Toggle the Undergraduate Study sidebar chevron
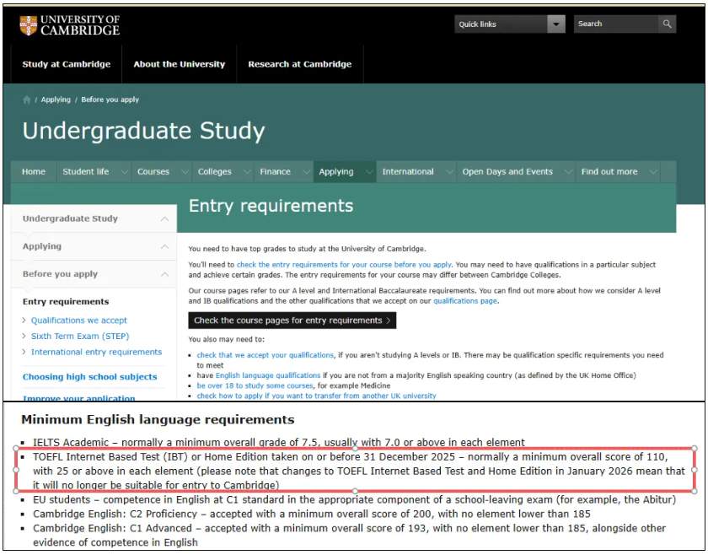The height and width of the screenshot is (555, 708). point(164,218)
